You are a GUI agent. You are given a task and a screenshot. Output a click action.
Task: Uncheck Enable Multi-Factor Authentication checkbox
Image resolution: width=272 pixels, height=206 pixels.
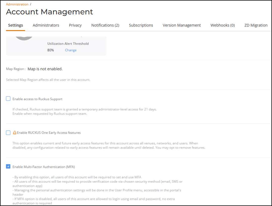(x=8, y=166)
